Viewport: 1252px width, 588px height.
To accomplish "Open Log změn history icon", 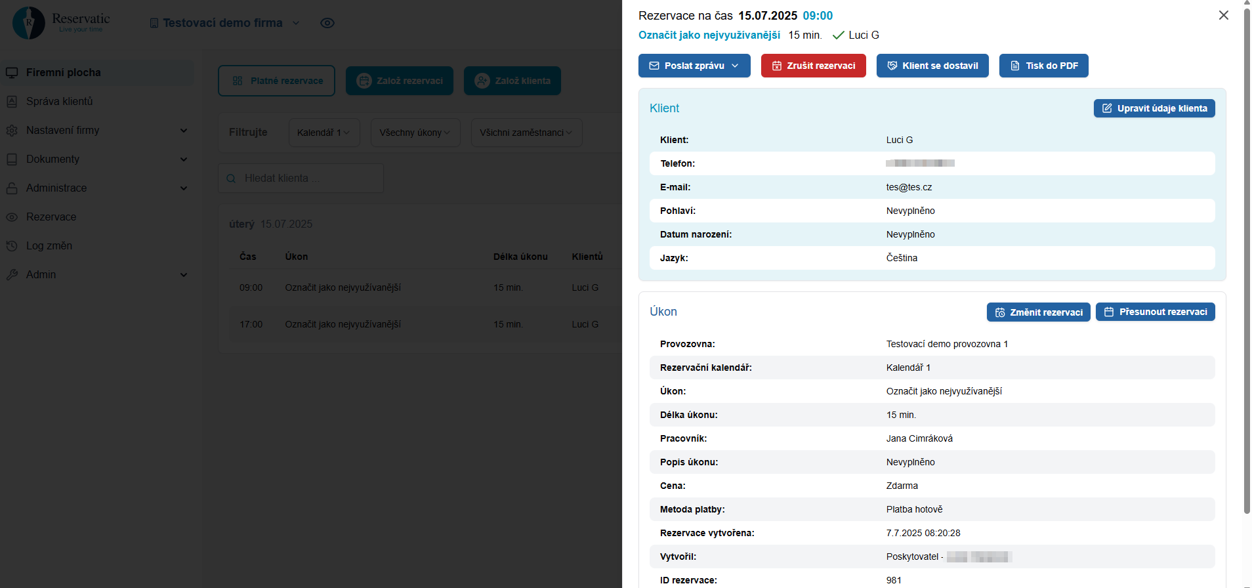I will 12,245.
